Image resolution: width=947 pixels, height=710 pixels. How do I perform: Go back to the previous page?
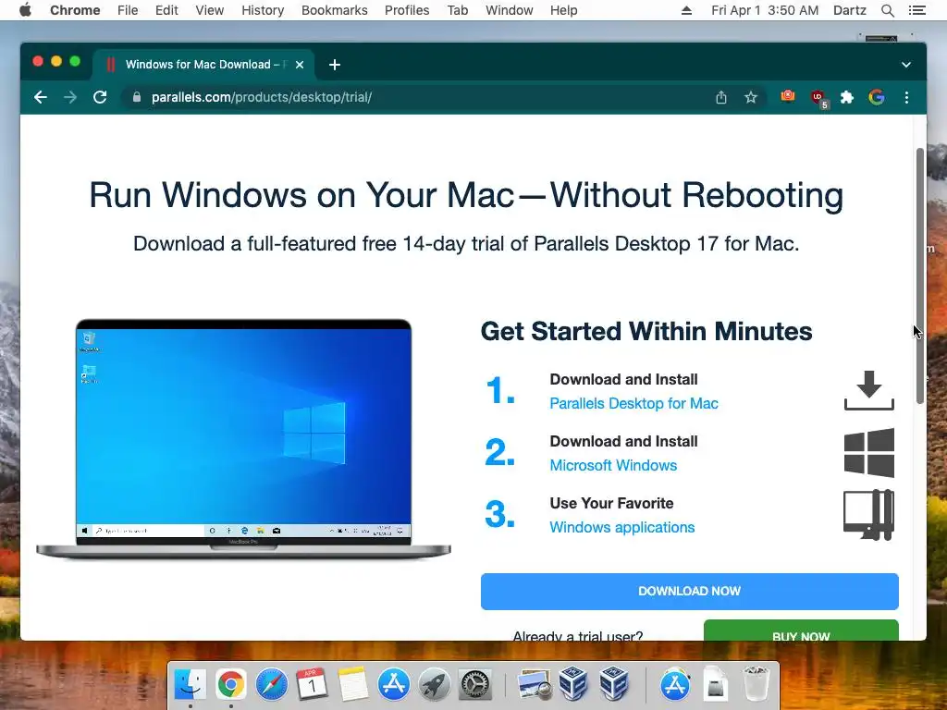pos(41,97)
